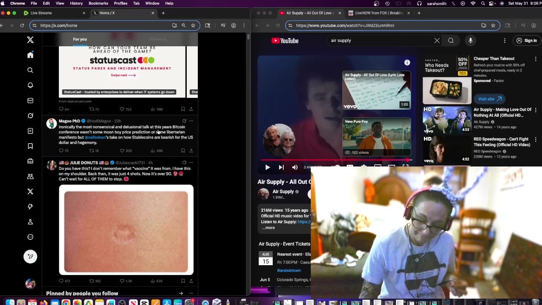This screenshot has width=542, height=305.
Task: Open options for REO Speedwagon video
Action: point(536,140)
